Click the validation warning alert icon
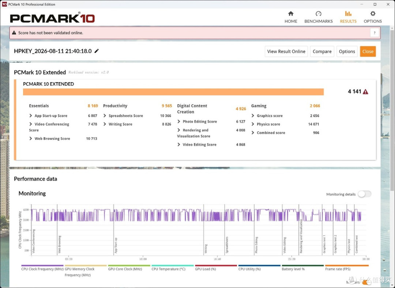 coord(14,33)
